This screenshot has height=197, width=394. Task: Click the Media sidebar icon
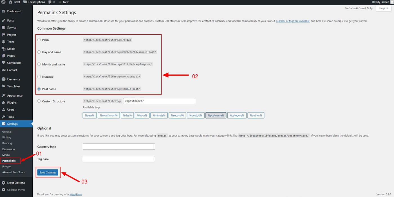[x=3, y=49]
